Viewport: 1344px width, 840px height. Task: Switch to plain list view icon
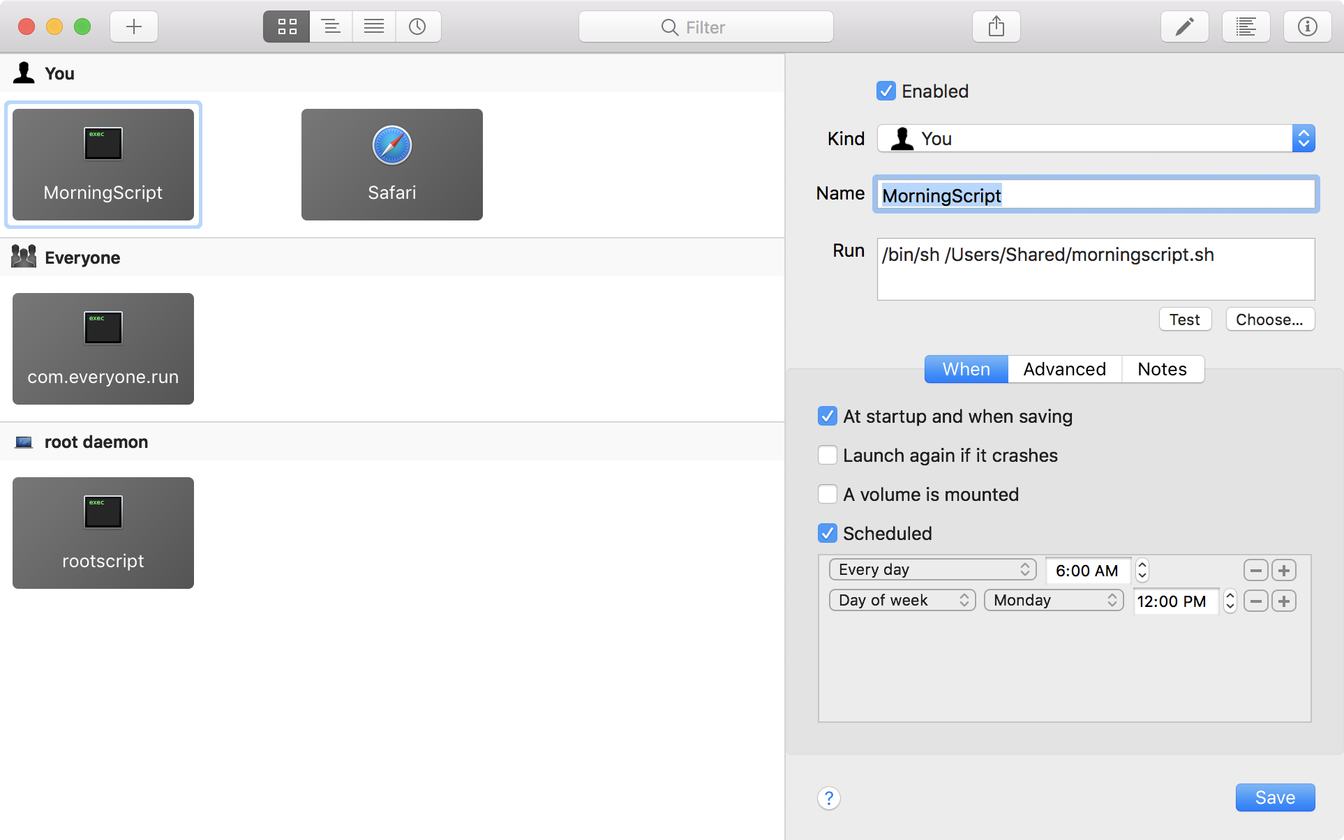(x=374, y=27)
